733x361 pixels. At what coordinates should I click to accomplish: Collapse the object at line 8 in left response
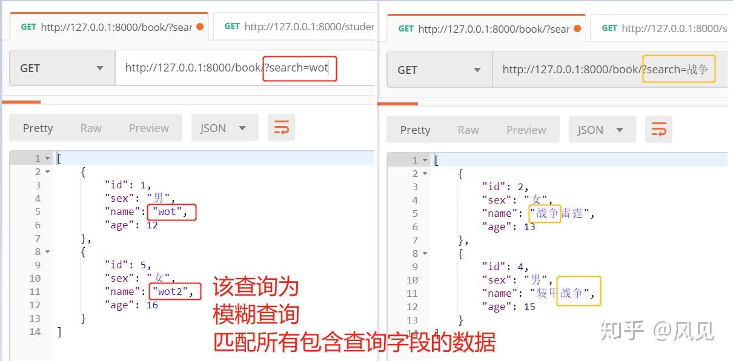coord(47,251)
